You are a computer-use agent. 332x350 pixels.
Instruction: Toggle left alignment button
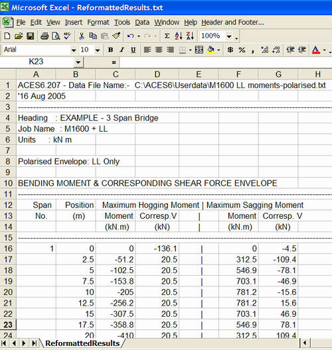(147, 50)
